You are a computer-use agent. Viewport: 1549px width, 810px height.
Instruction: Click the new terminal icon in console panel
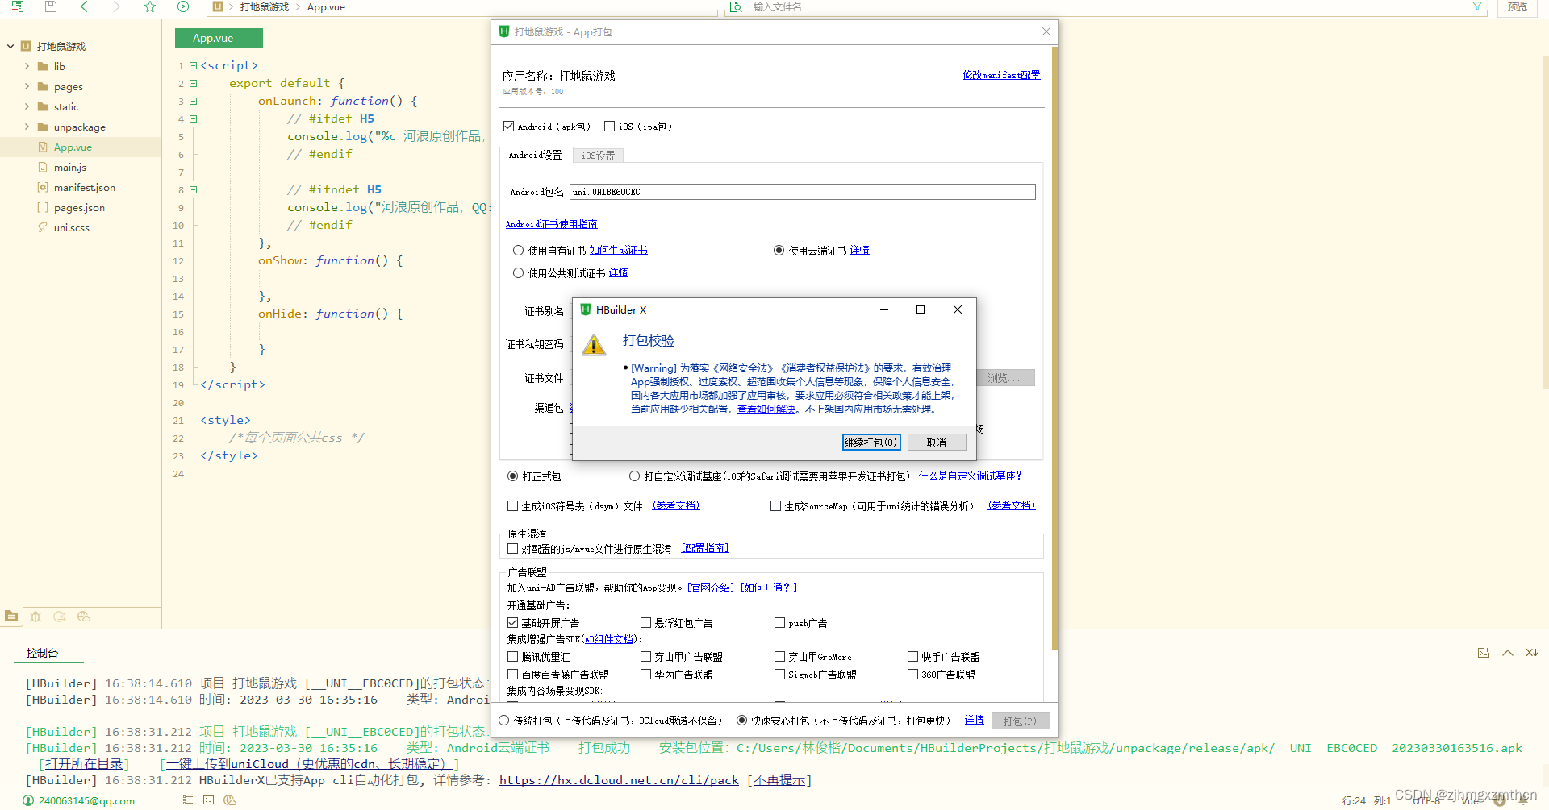tap(1484, 653)
